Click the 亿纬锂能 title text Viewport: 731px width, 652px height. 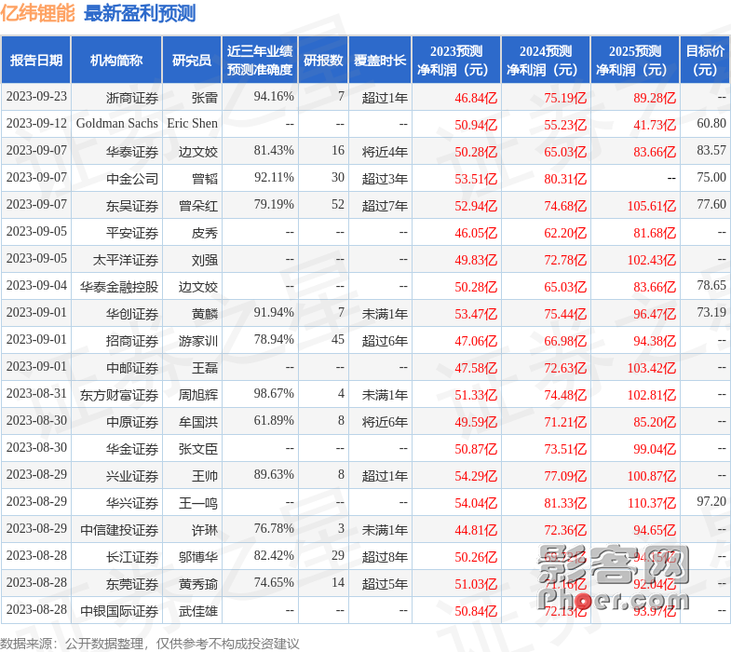pos(38,13)
